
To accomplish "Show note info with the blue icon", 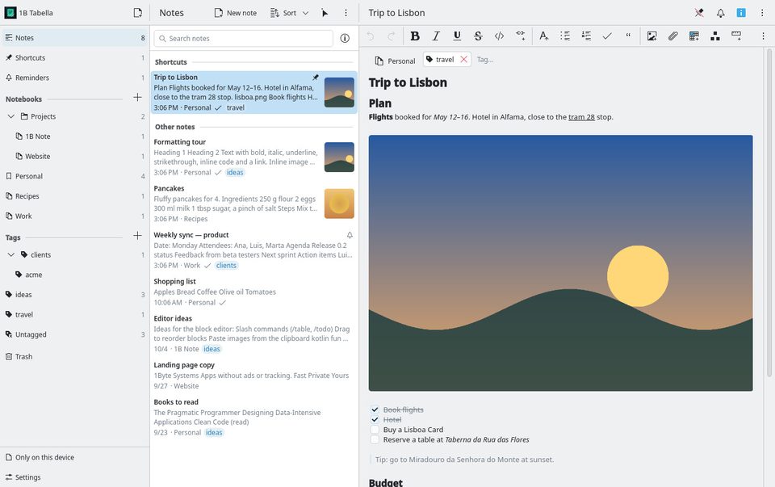I will [x=741, y=13].
